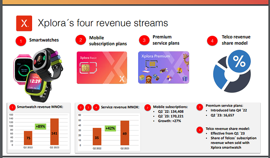Click "Q2 2022" axis label in smartwatch chart
Image resolution: width=270 pixels, height=158 pixels.
[x=28, y=147]
